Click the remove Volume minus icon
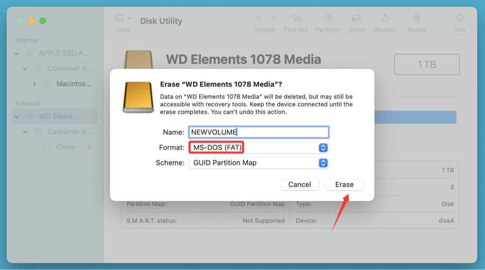The width and height of the screenshot is (485, 270). (x=272, y=18)
